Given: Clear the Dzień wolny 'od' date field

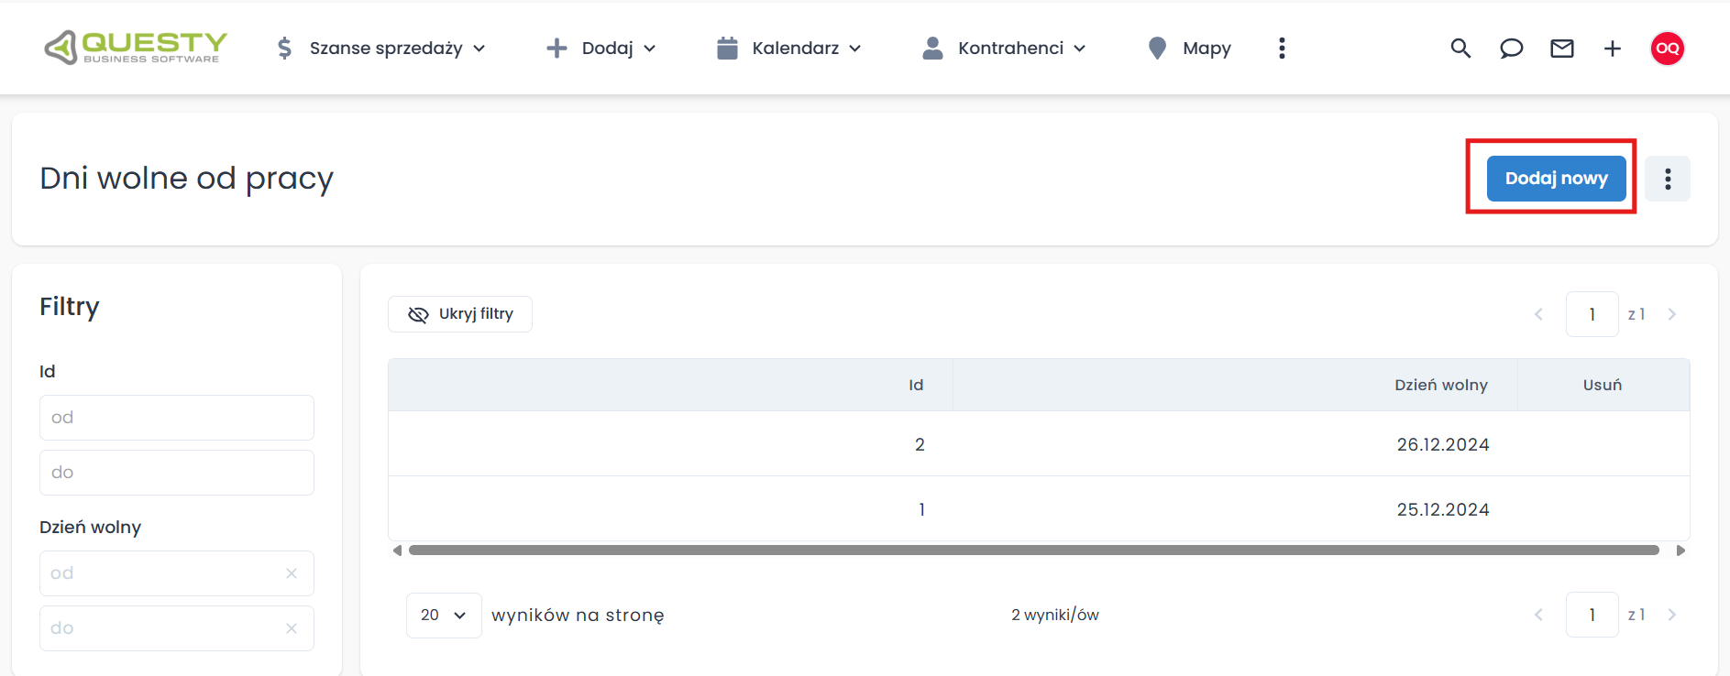Looking at the screenshot, I should tap(292, 573).
